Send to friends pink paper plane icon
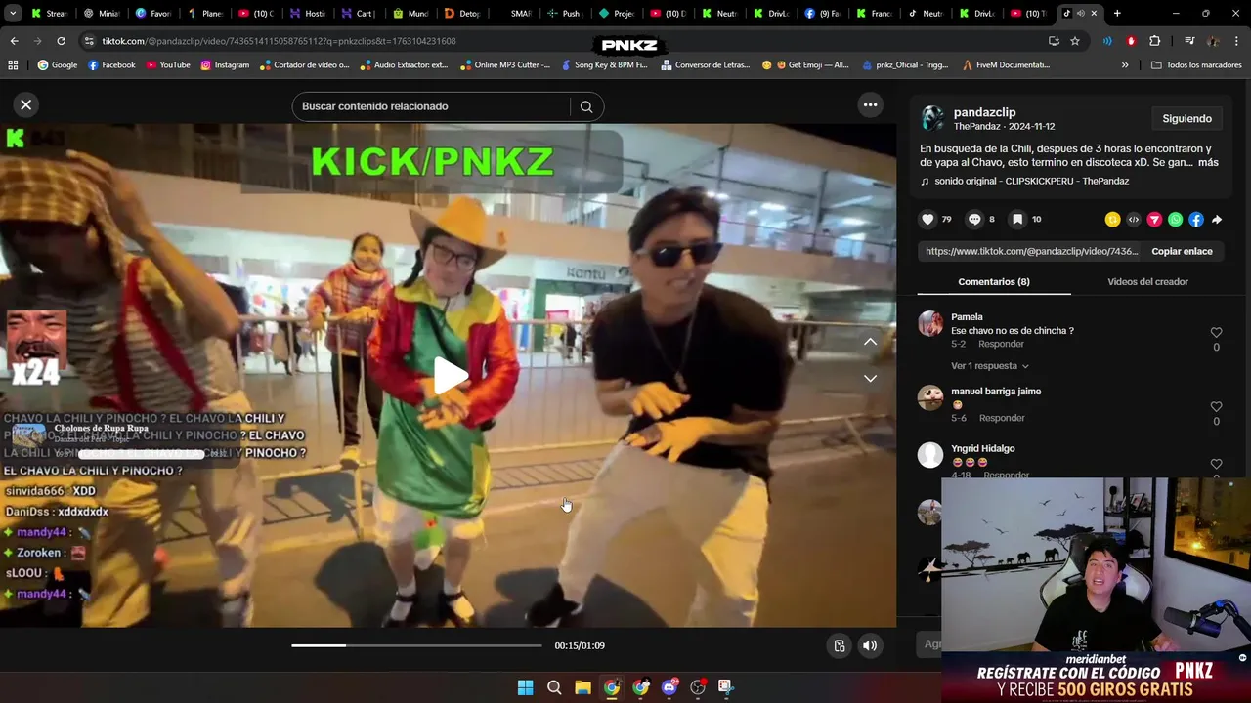The image size is (1251, 703). (x=1154, y=220)
